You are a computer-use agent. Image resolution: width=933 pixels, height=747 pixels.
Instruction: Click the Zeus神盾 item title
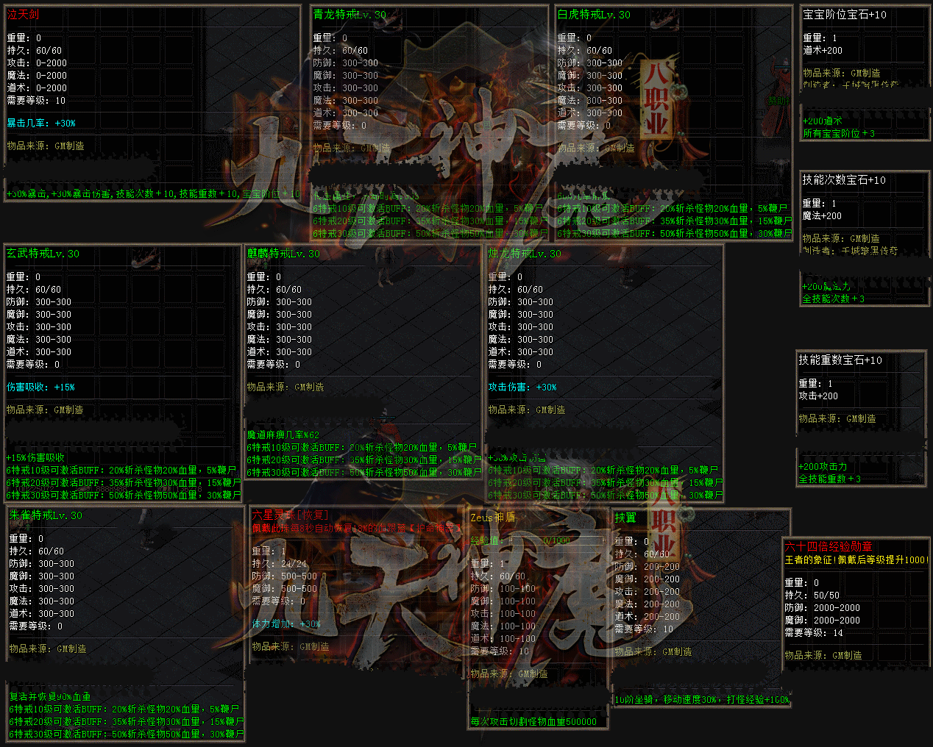tap(492, 518)
